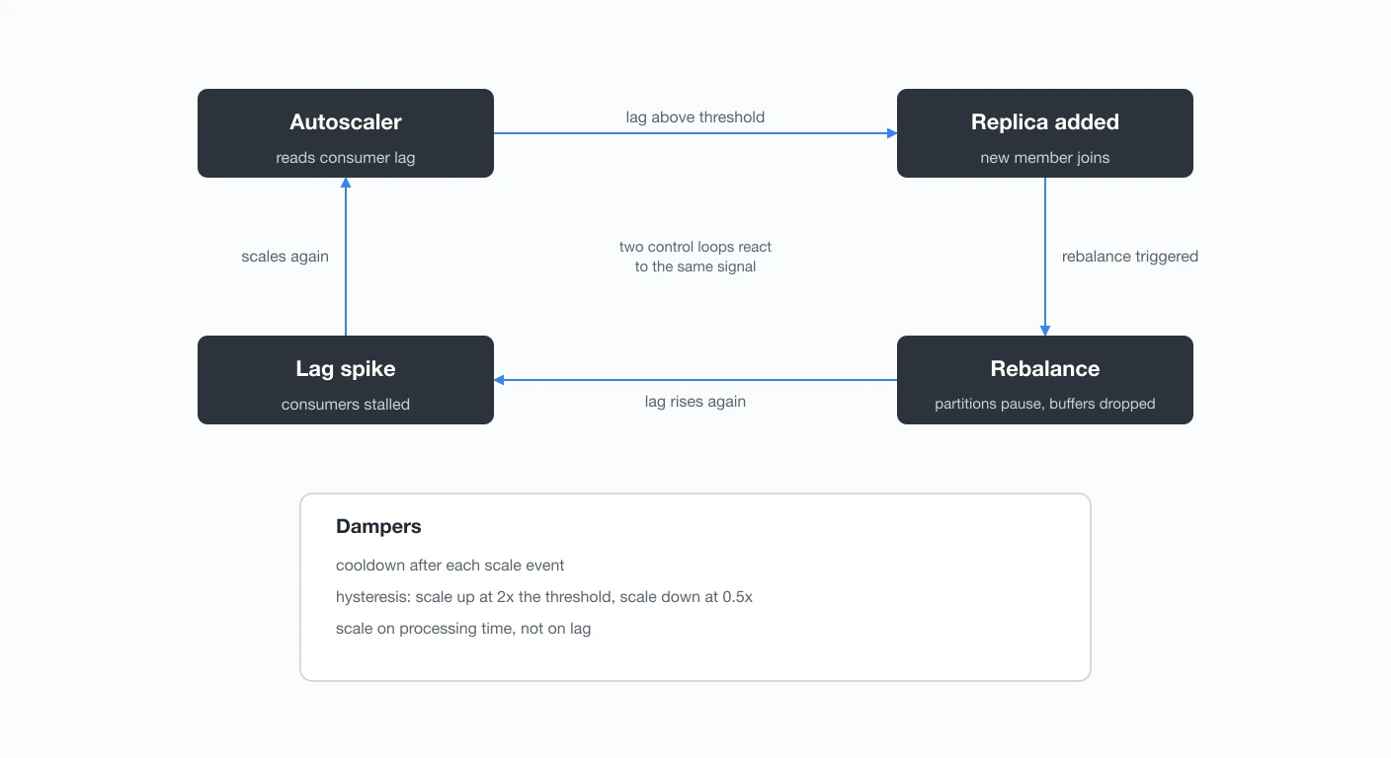Viewport: 1391px width, 758px height.
Task: Select the Replica added node
Action: (x=1045, y=133)
